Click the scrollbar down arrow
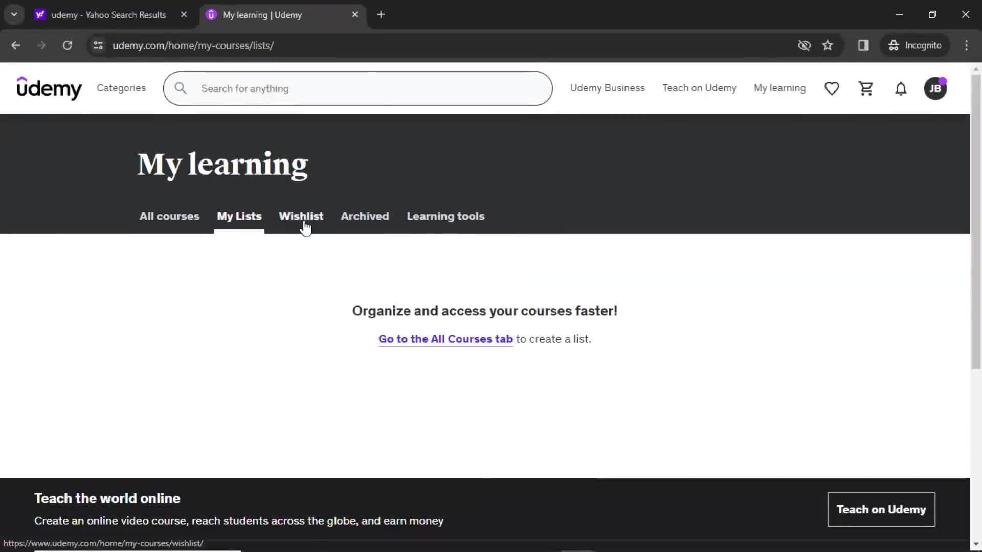982x552 pixels. click(x=976, y=544)
